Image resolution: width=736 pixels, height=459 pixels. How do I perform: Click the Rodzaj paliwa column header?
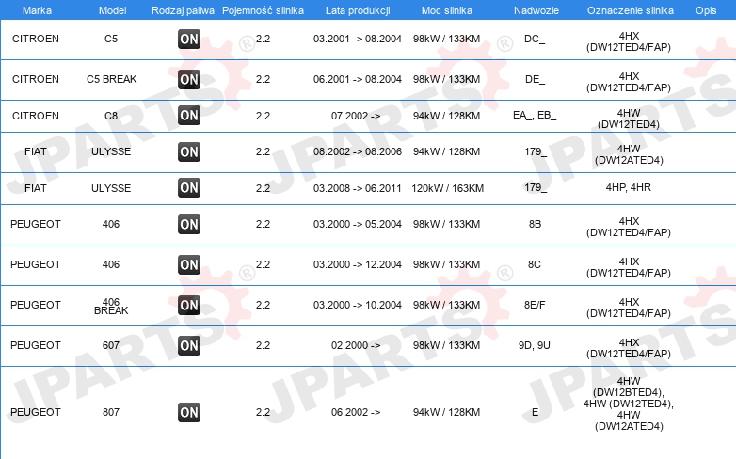pos(184,10)
